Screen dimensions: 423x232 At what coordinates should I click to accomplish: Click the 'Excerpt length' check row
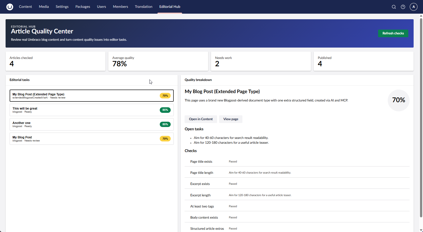297,195
